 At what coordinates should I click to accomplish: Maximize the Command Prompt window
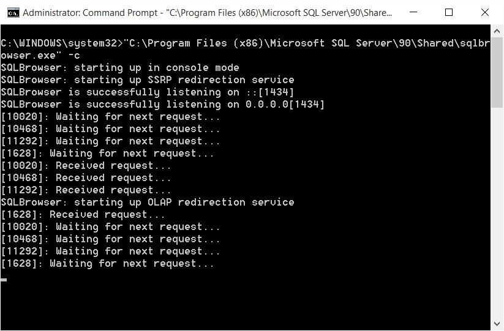click(449, 12)
